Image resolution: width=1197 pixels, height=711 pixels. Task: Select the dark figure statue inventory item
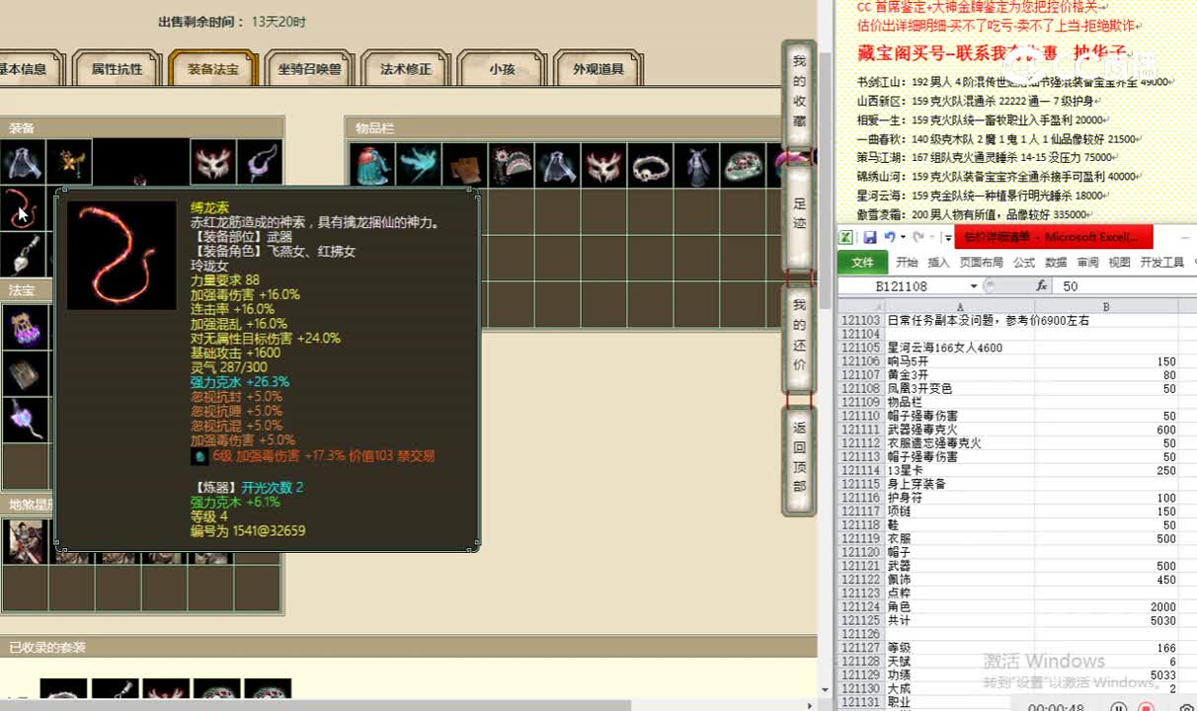pos(696,165)
